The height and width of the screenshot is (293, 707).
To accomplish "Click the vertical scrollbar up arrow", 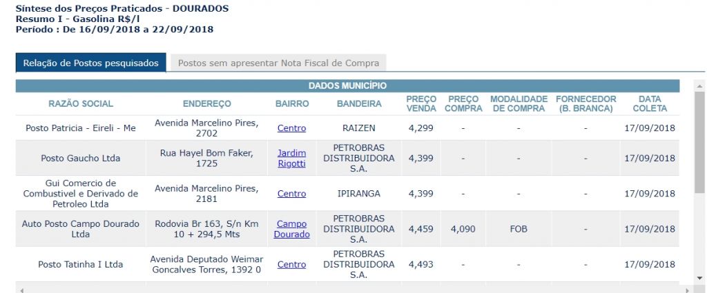I will pos(699,85).
